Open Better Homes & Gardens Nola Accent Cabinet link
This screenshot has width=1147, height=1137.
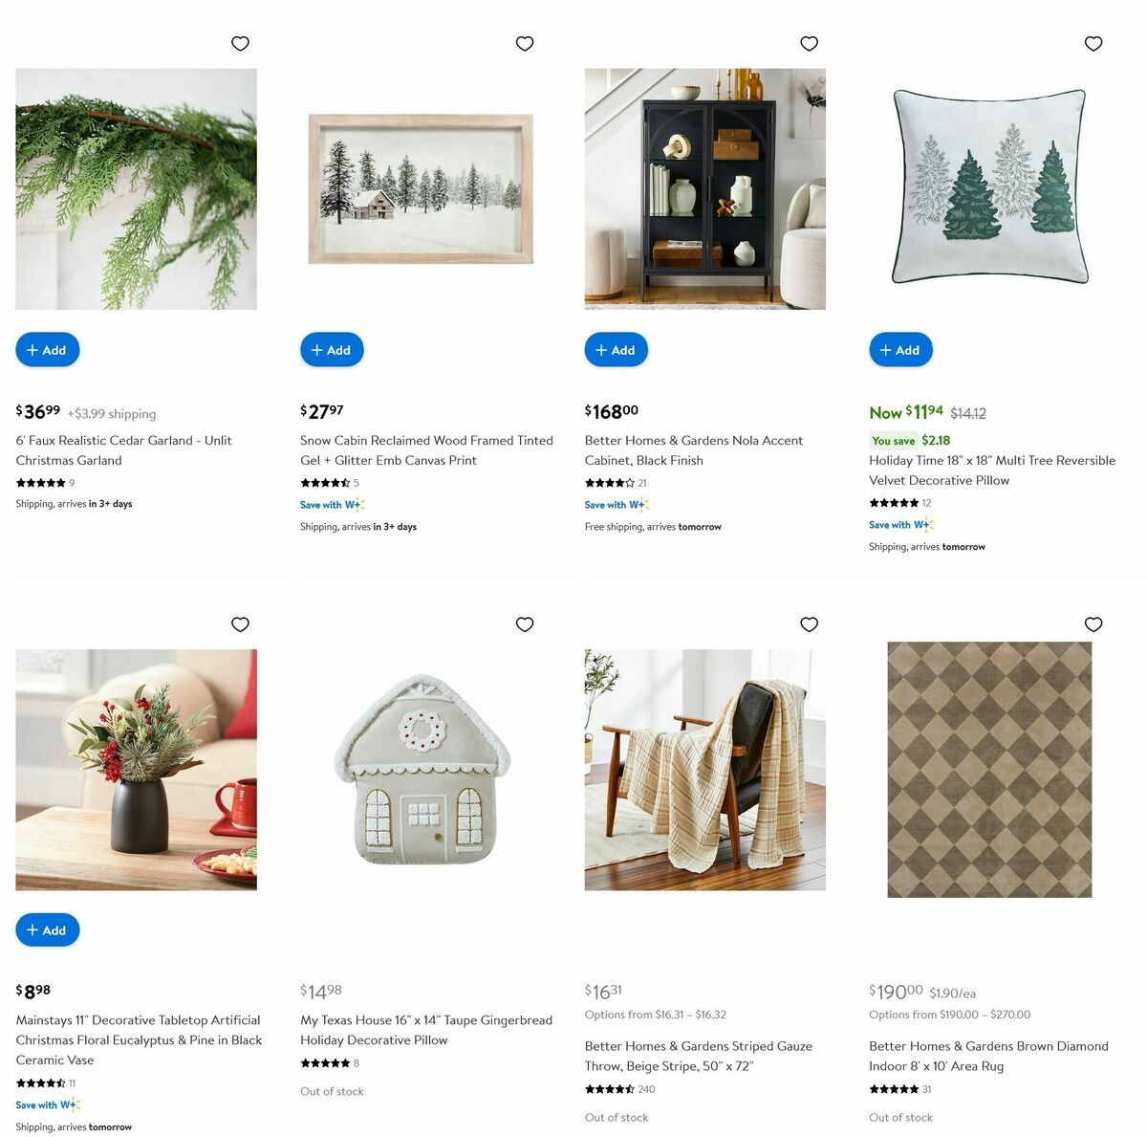(694, 450)
